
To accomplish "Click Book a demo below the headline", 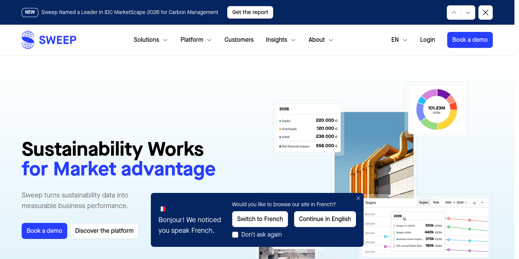I will (x=44, y=231).
